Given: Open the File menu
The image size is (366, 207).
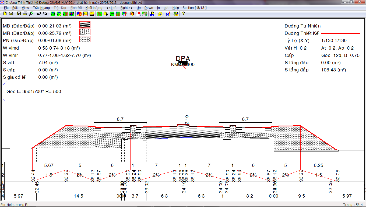Looking at the screenshot, I should click(6, 8).
